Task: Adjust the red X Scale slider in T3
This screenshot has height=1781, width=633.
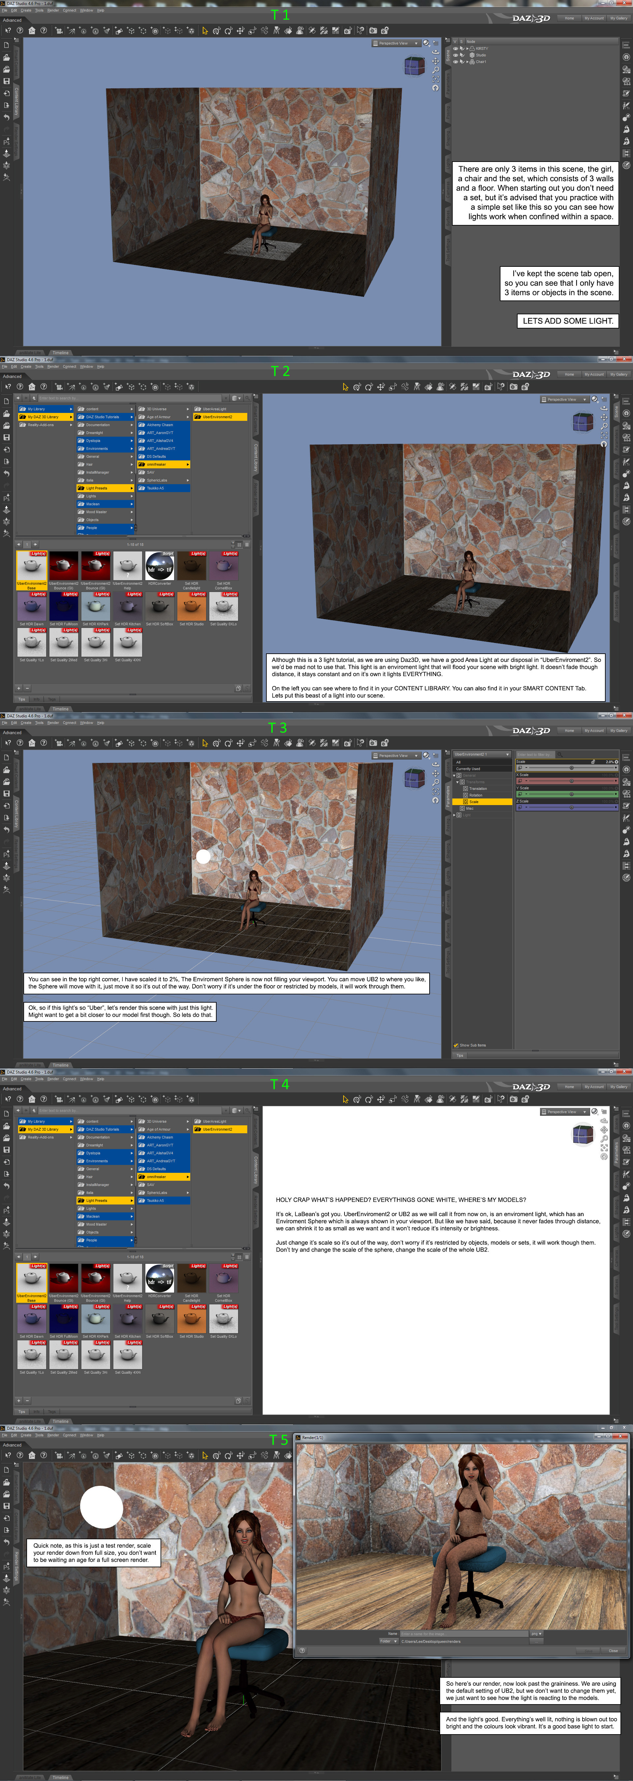Action: tap(567, 781)
